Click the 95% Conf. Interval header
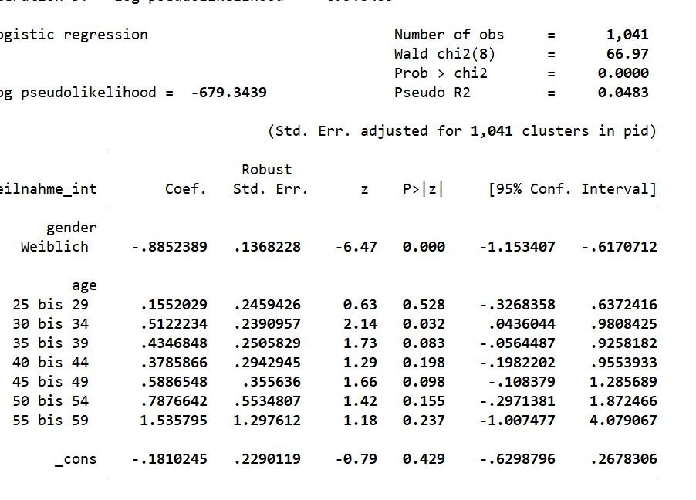Screen dimensions: 696x500 (x=573, y=189)
